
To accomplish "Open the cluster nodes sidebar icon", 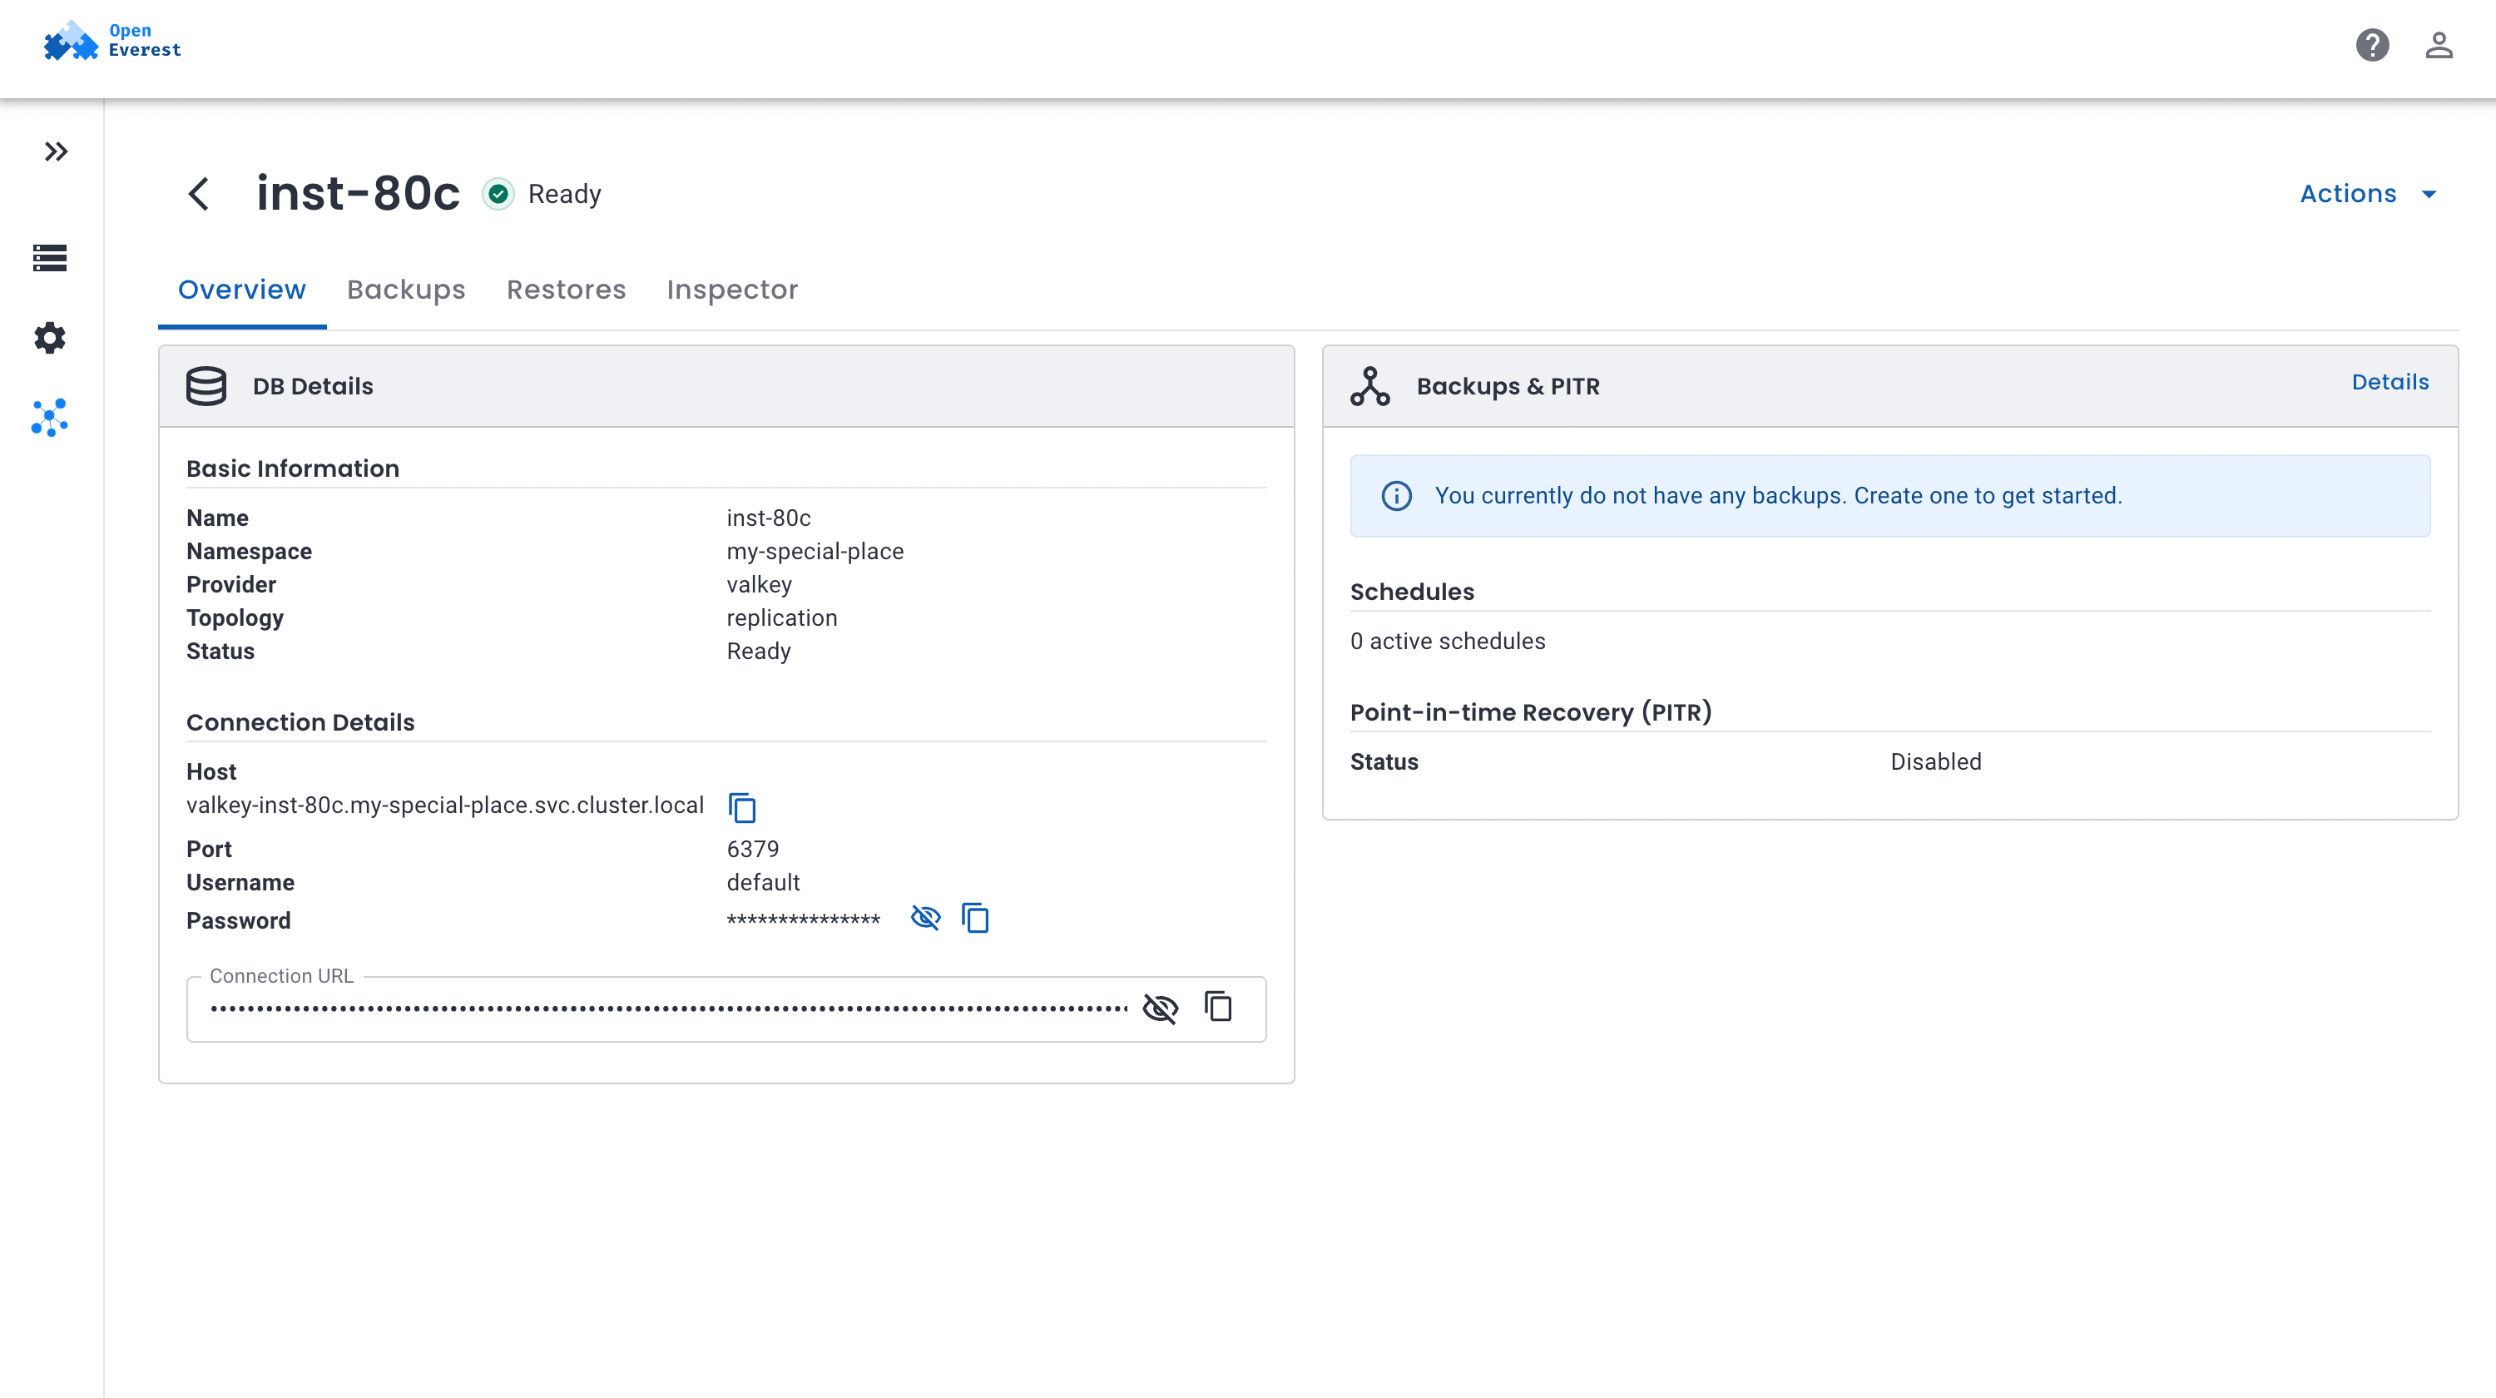I will click(51, 418).
